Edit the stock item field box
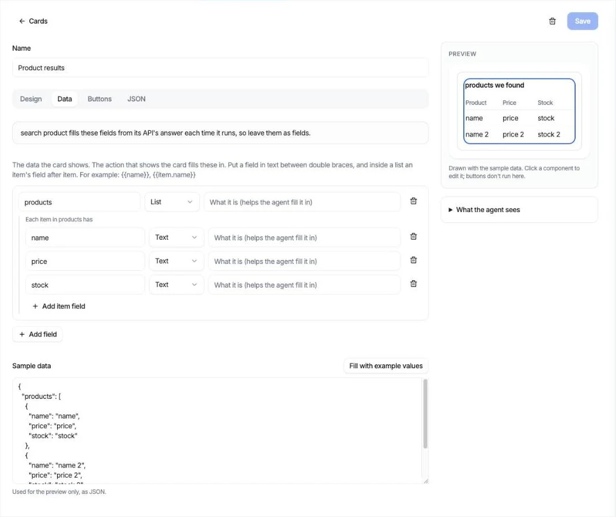Screen dimensions: 616x517 [85, 284]
